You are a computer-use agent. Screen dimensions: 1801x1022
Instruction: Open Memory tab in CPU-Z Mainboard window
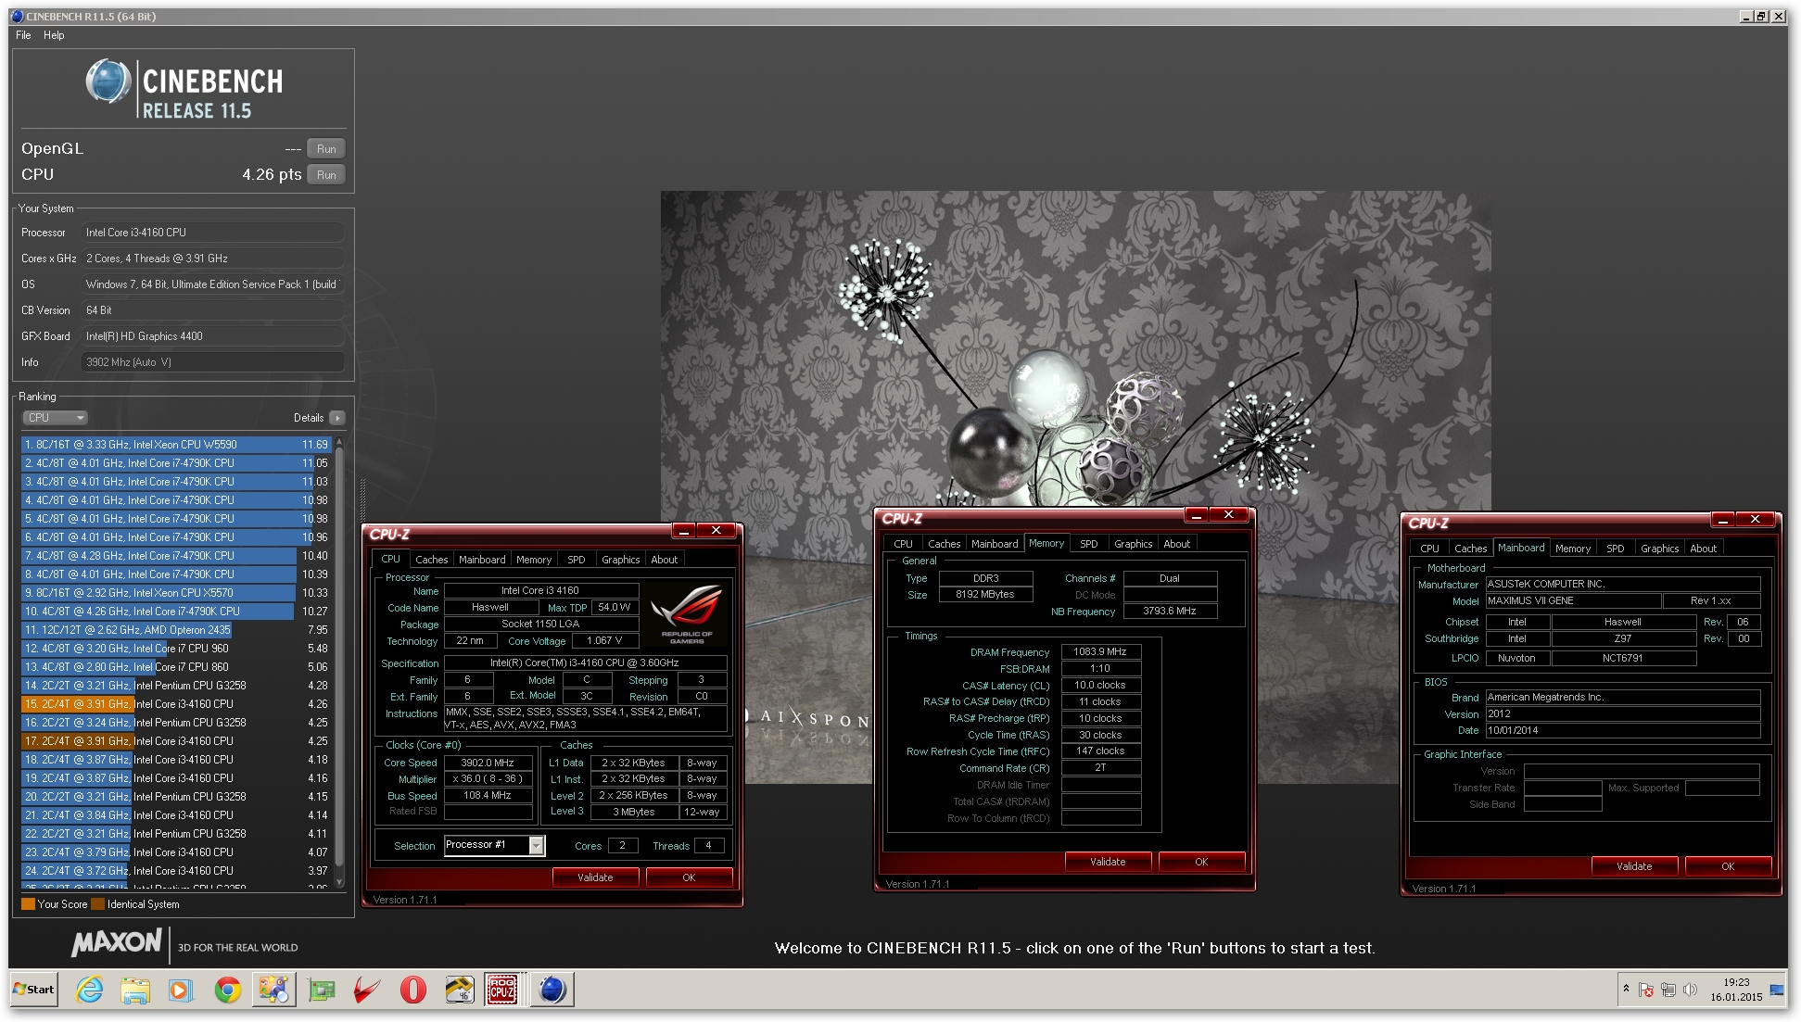point(1572,549)
